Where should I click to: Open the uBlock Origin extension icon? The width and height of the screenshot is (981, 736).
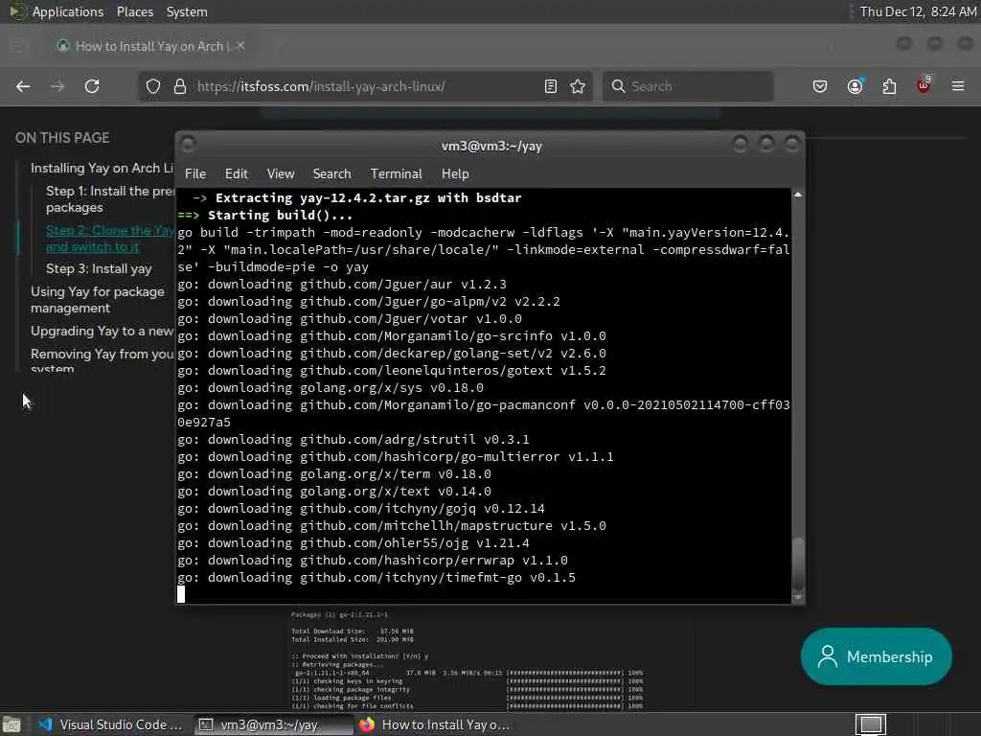(x=924, y=85)
